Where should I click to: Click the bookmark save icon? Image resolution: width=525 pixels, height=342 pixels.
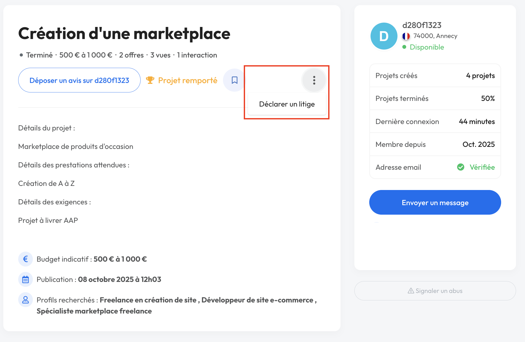tap(234, 80)
